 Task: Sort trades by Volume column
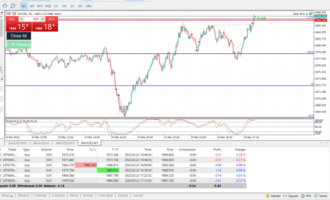pos(46,149)
